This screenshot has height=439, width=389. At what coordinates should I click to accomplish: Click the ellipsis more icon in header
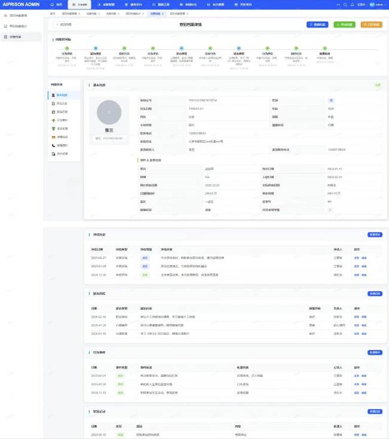pos(338,4)
